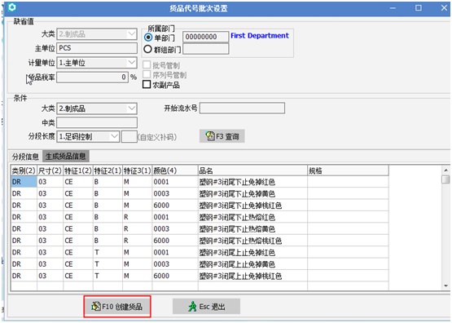This screenshot has height=323, width=452.
Task: Select row 塑钢#3闭尾下止免掉桃红色
Action: point(200,206)
